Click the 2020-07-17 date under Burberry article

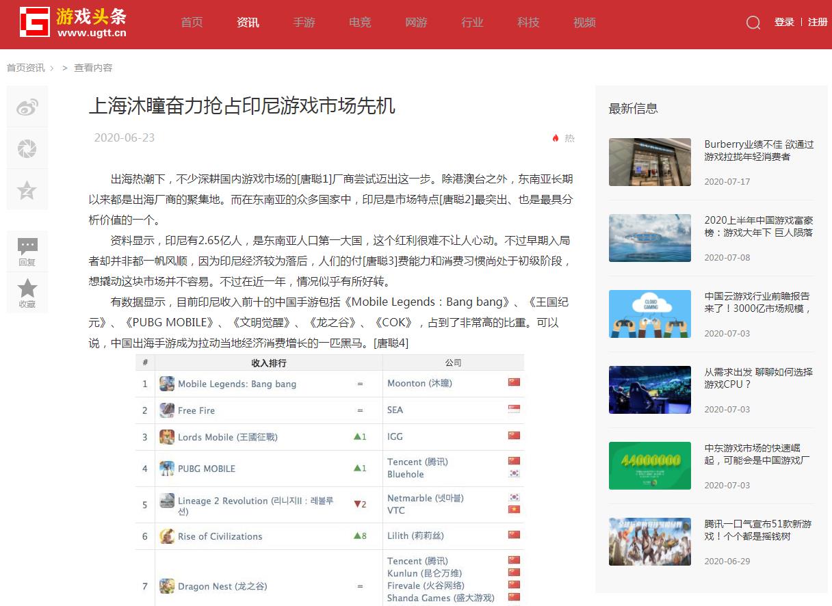click(x=727, y=182)
